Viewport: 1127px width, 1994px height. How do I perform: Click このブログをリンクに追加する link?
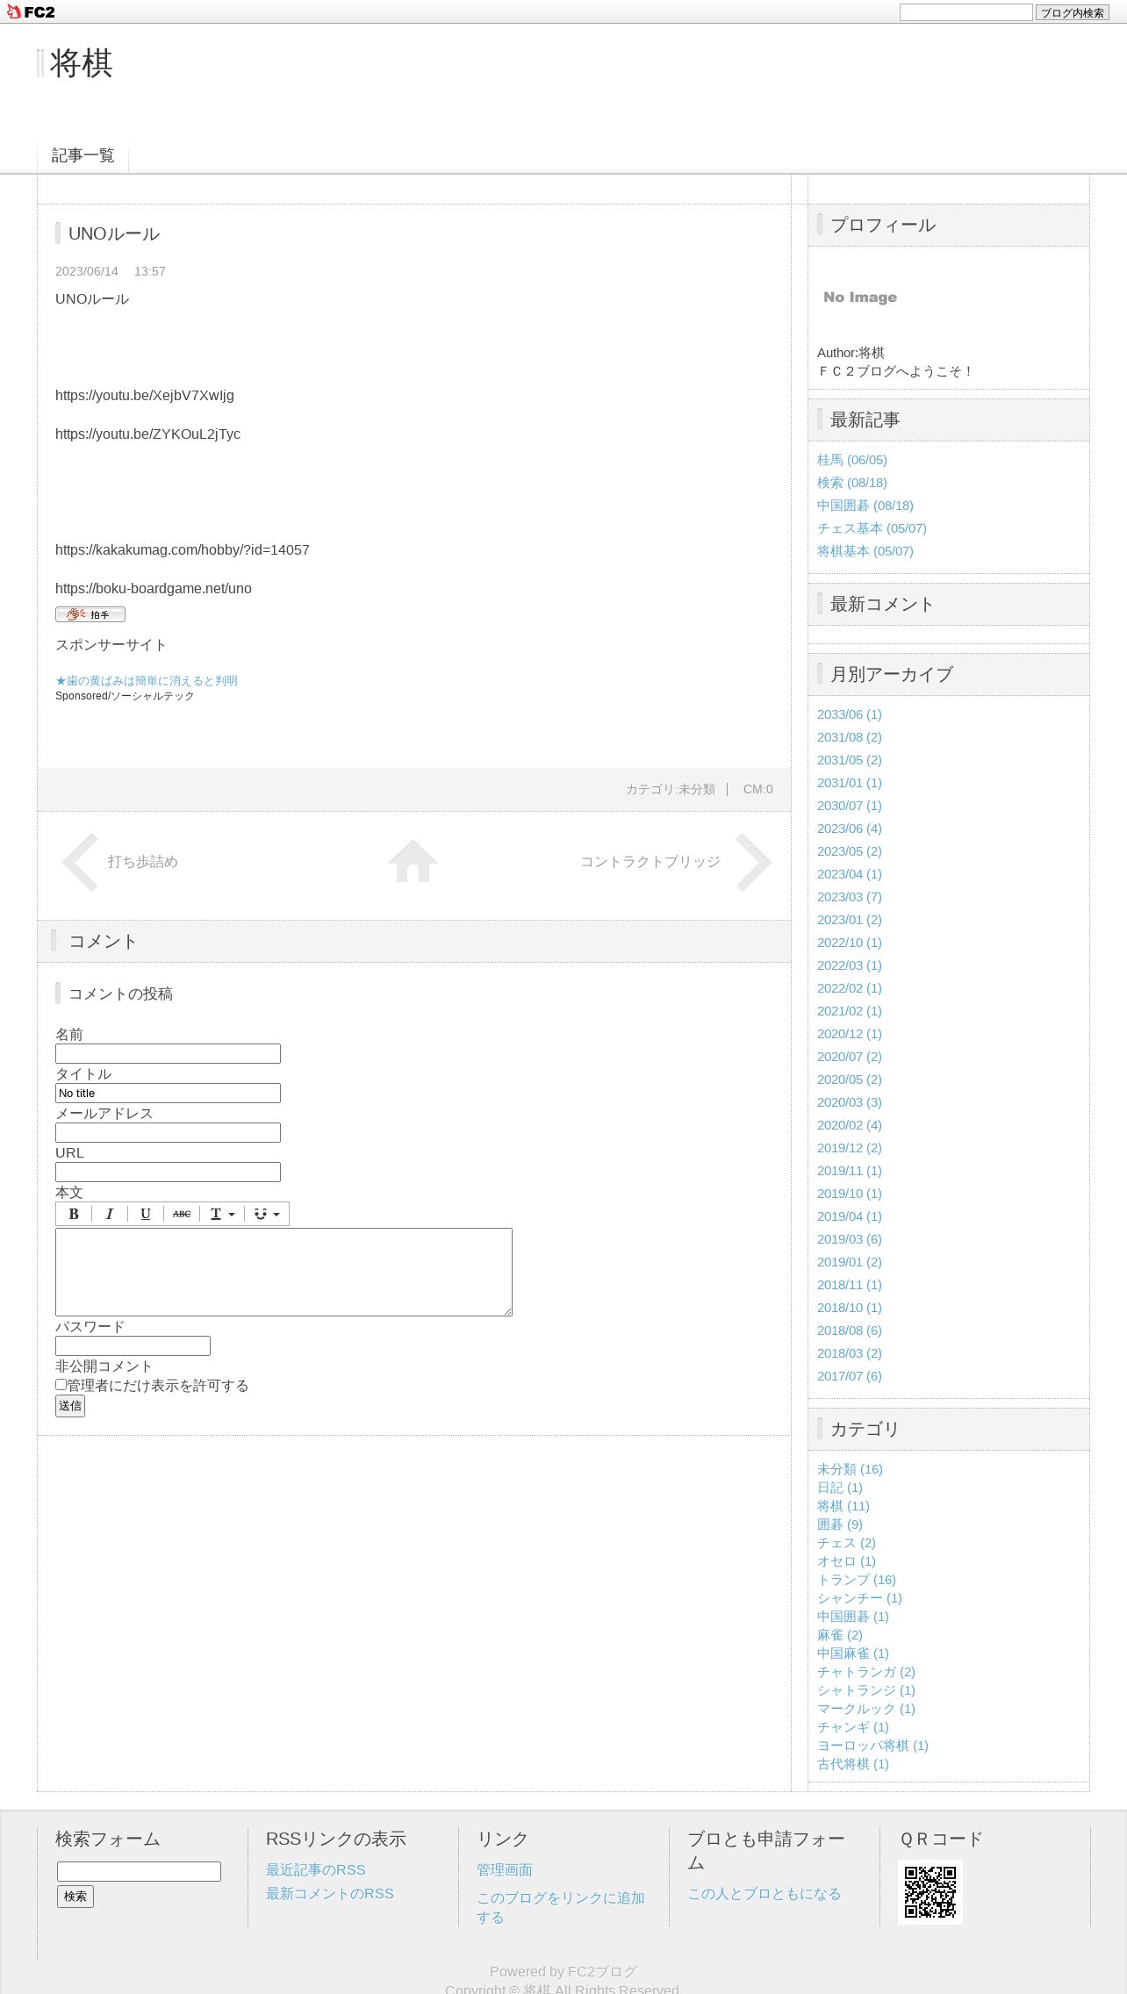tap(561, 1908)
